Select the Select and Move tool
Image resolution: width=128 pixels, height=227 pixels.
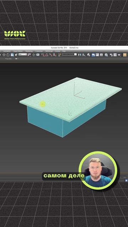click(4, 55)
